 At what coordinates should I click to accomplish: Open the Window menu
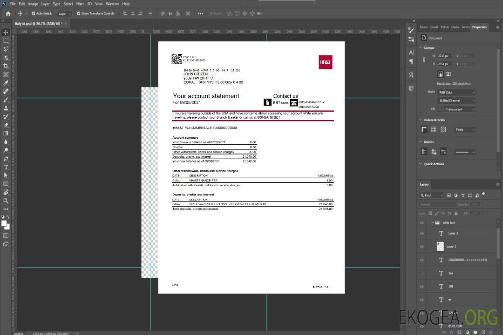tap(112, 4)
